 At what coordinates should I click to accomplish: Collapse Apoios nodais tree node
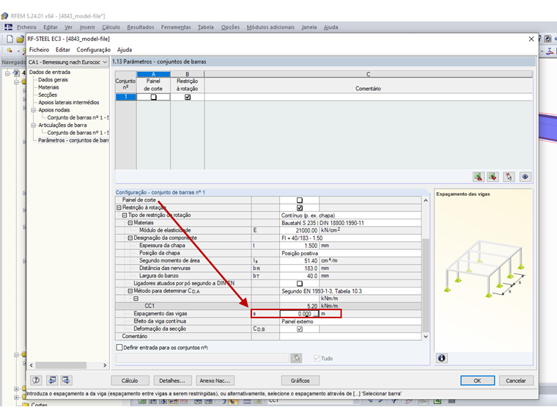click(34, 110)
